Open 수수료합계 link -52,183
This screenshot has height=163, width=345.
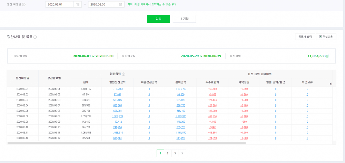(212, 89)
